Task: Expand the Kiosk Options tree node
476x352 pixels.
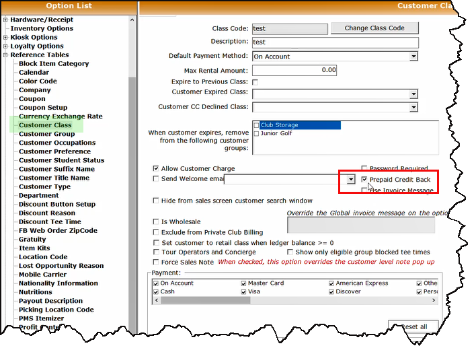Action: (x=5, y=37)
